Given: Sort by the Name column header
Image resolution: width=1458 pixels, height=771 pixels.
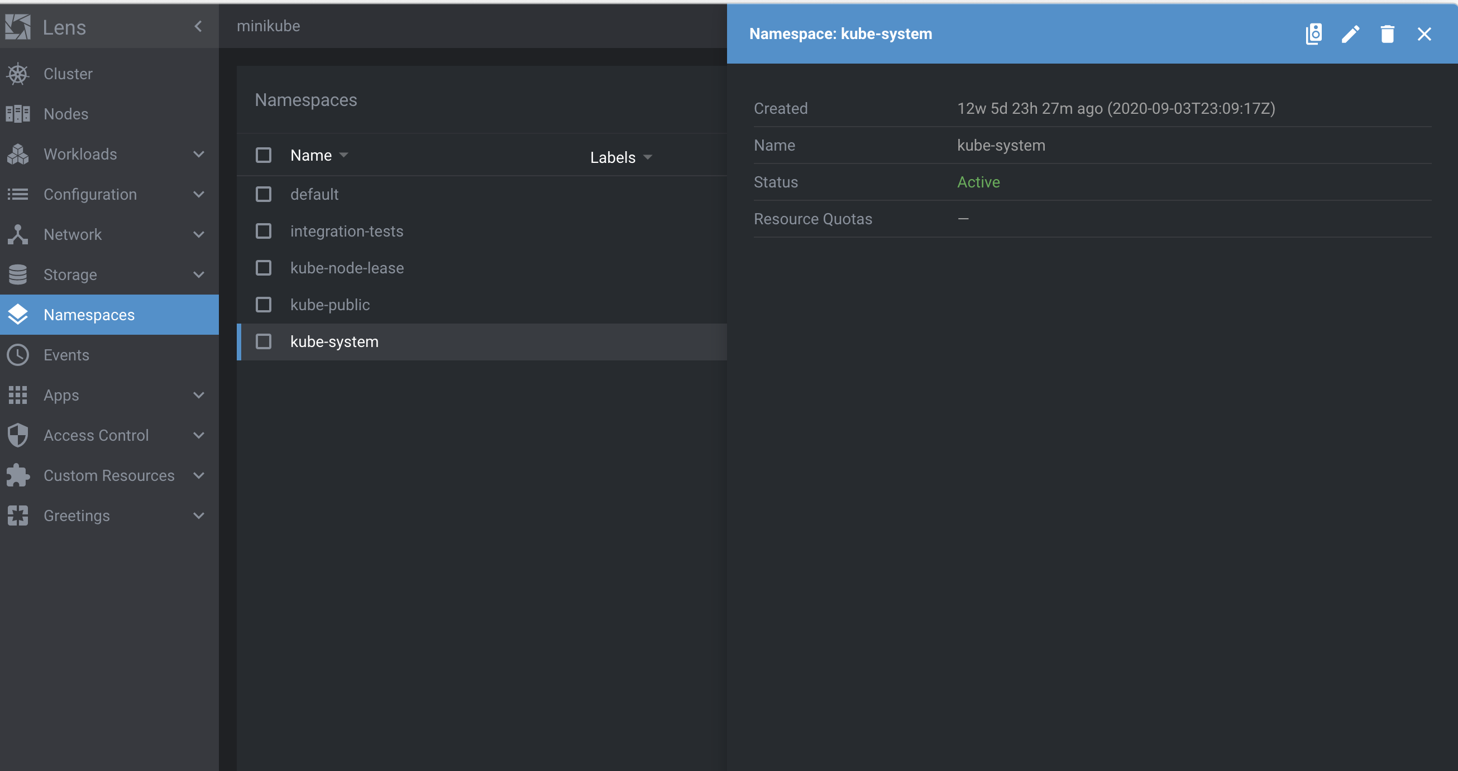Looking at the screenshot, I should click(x=311, y=155).
